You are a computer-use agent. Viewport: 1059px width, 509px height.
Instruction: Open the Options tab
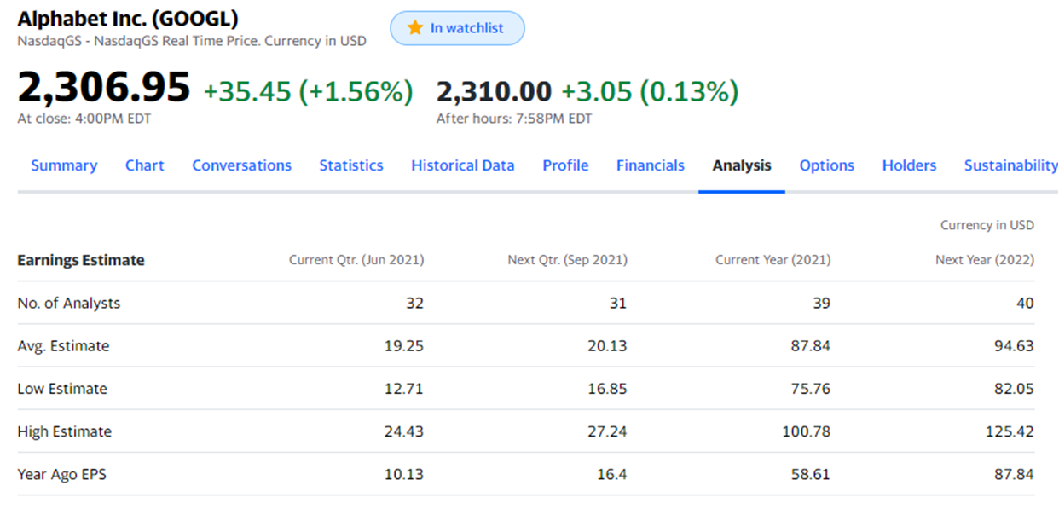(826, 165)
